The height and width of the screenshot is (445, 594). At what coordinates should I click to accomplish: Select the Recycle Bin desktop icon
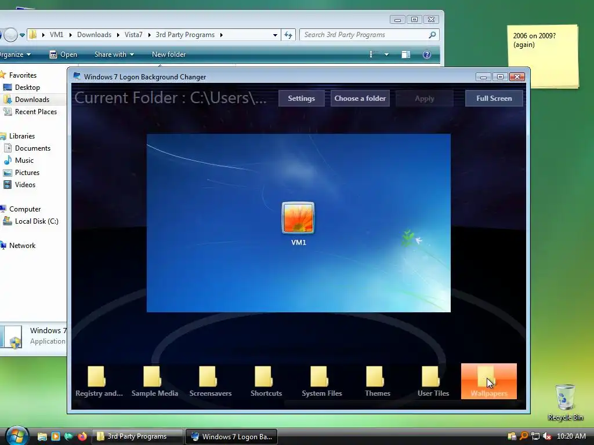[x=565, y=403]
